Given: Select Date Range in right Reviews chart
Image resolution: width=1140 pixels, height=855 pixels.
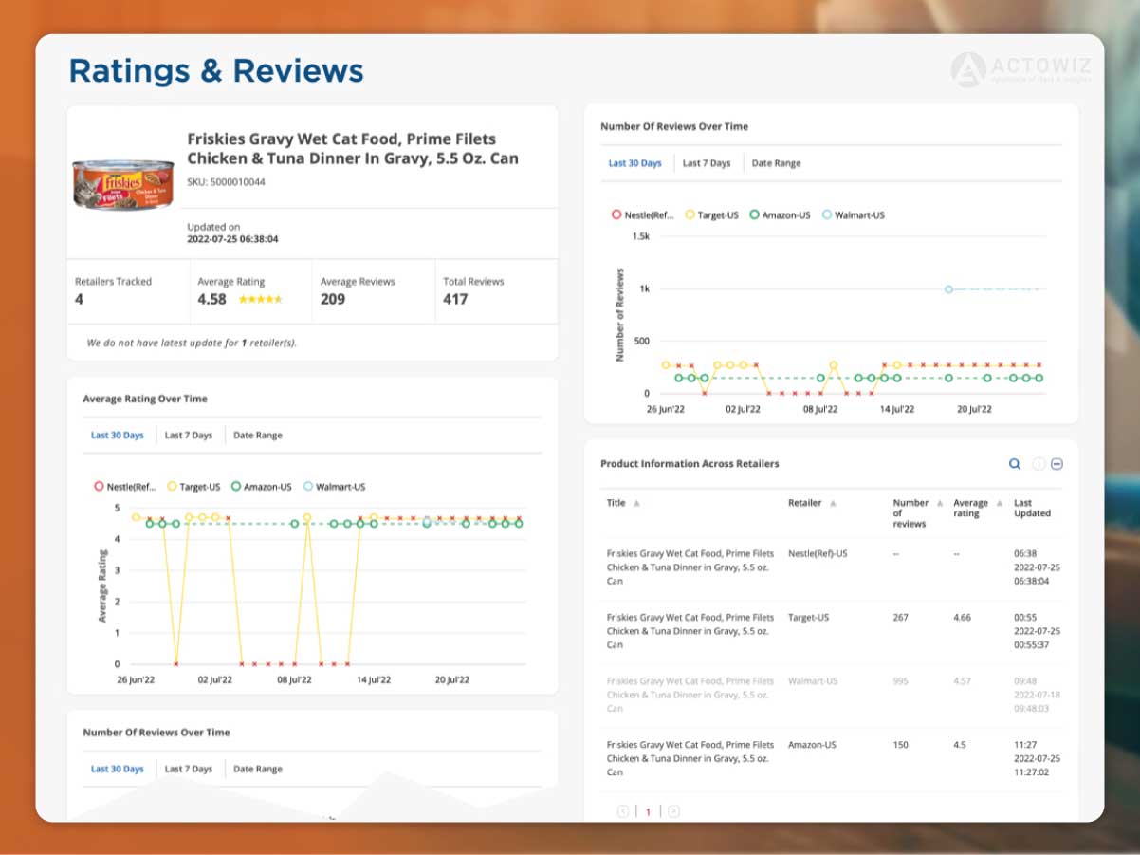Looking at the screenshot, I should [x=776, y=163].
